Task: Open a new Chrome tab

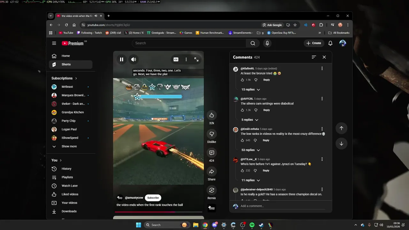Action: (x=109, y=16)
